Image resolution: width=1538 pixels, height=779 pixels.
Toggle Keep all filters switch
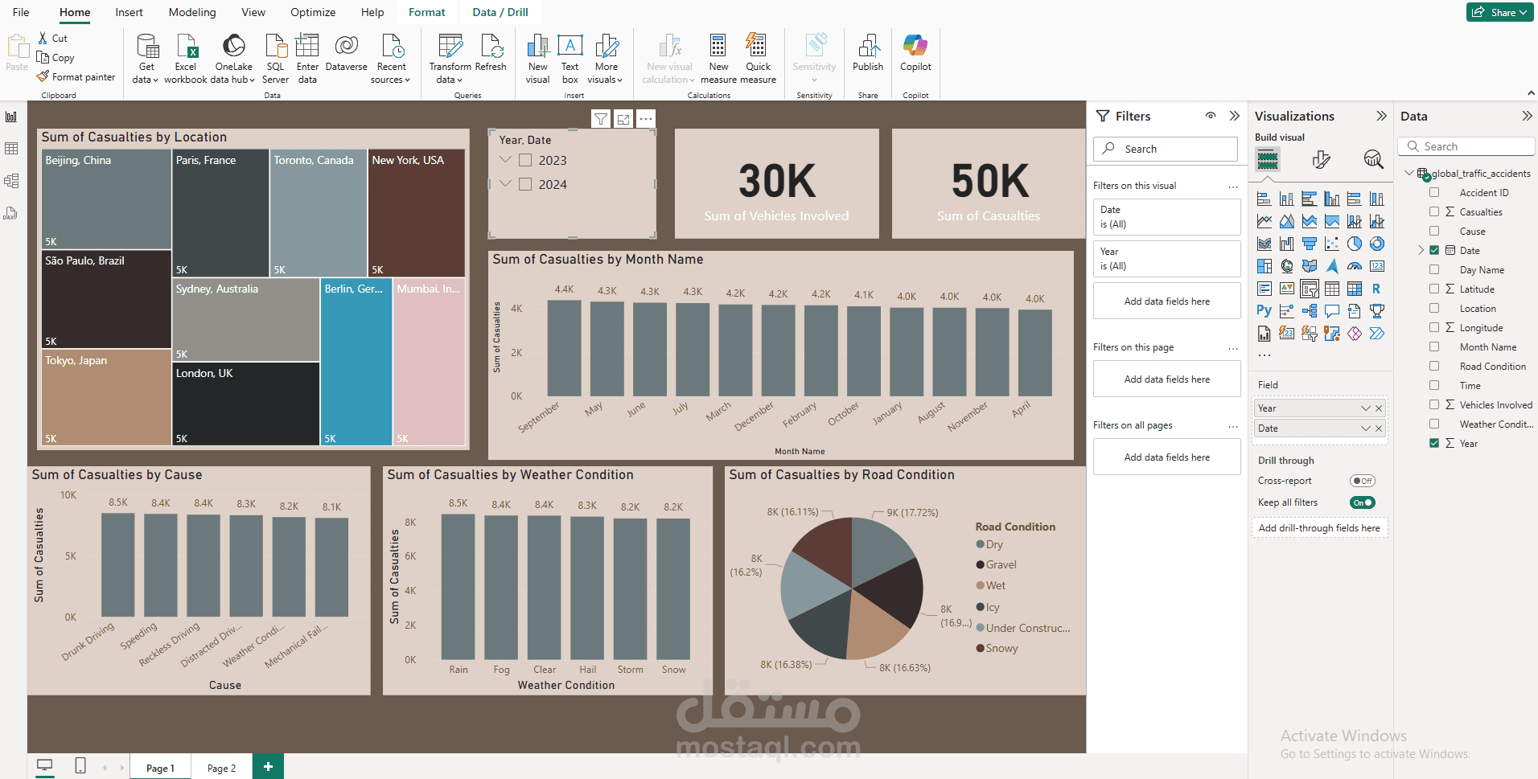(1363, 502)
